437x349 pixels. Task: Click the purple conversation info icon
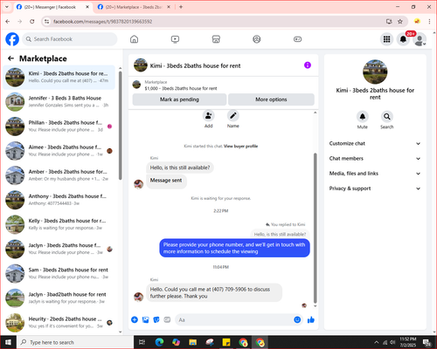point(308,65)
